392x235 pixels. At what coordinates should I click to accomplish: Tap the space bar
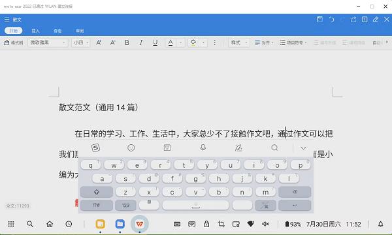coord(195,205)
